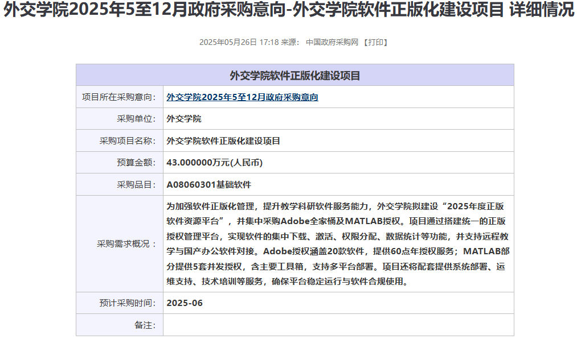Click the publish timestamp 2025年05月26日 17:18
Viewport: 577px width, 339px height.
(x=239, y=42)
